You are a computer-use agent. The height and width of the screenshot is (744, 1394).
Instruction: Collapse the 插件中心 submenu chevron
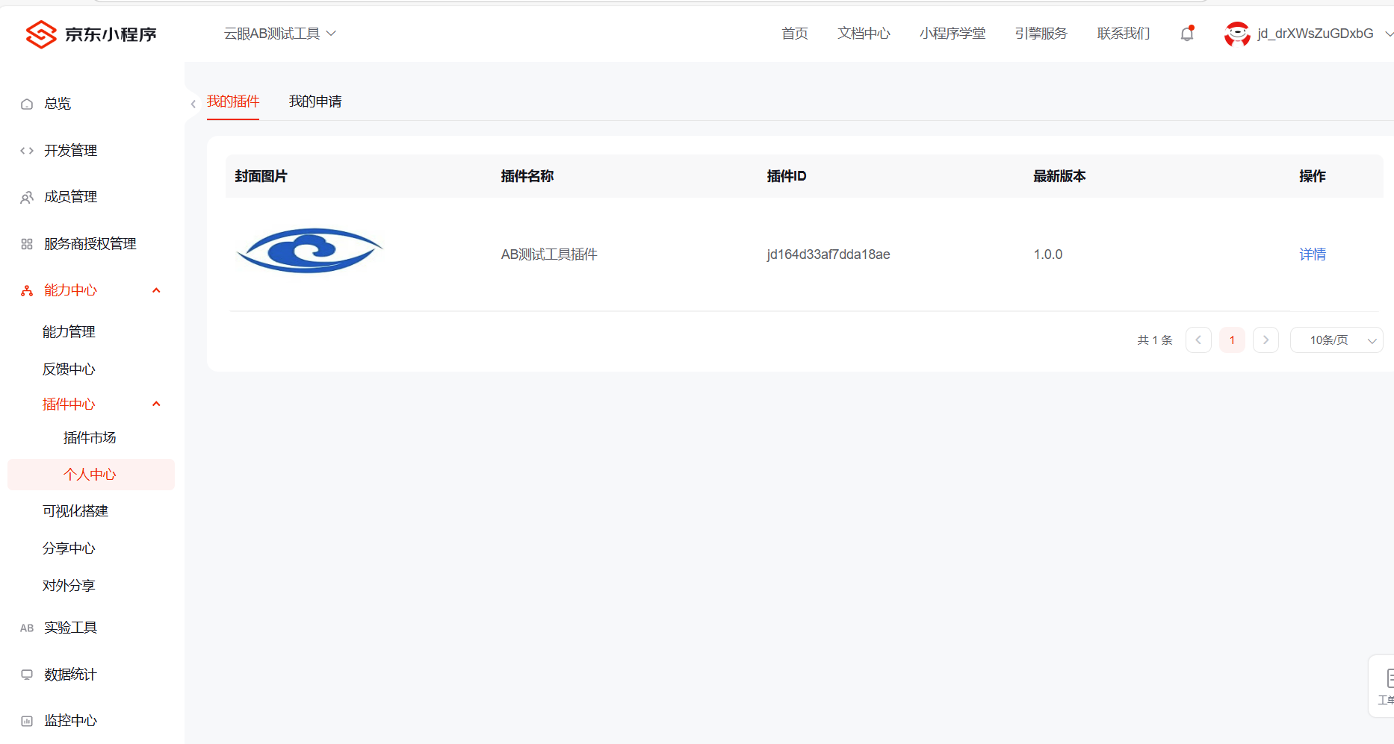tap(156, 404)
